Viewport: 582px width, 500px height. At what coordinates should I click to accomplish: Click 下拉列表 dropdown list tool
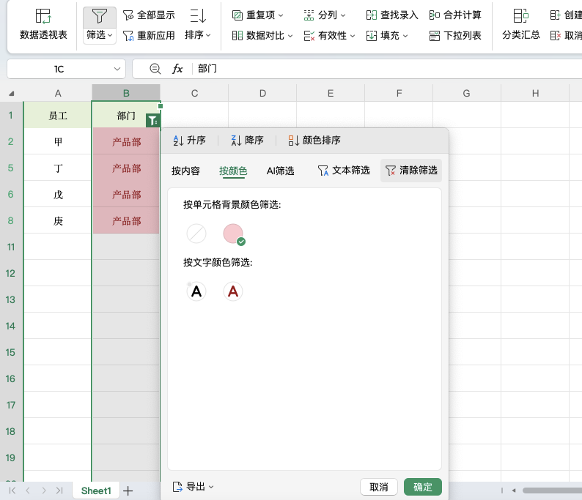point(455,36)
